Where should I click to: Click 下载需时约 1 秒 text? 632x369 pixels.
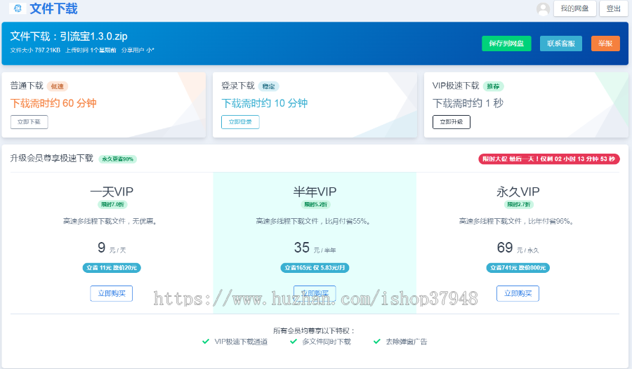pos(468,103)
